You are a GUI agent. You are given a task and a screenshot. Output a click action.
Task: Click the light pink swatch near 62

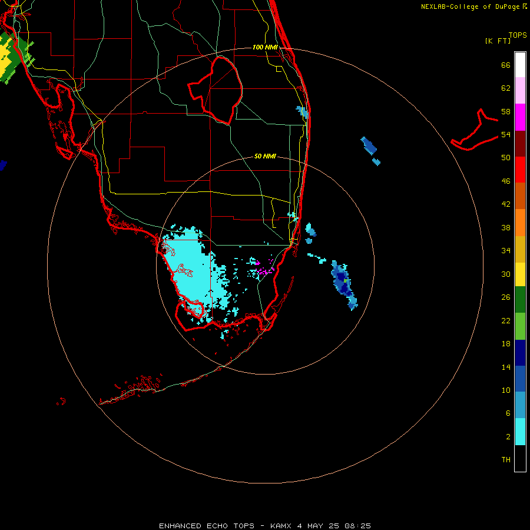click(520, 90)
